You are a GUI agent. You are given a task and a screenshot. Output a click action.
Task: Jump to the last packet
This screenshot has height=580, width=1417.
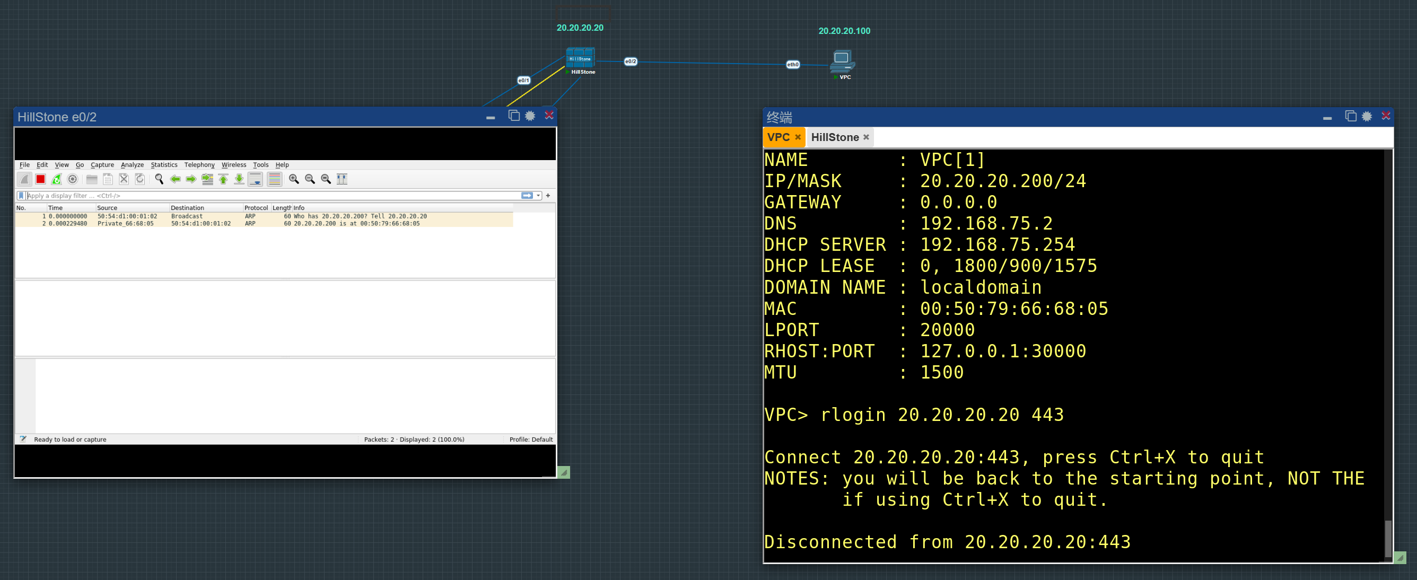pos(240,179)
